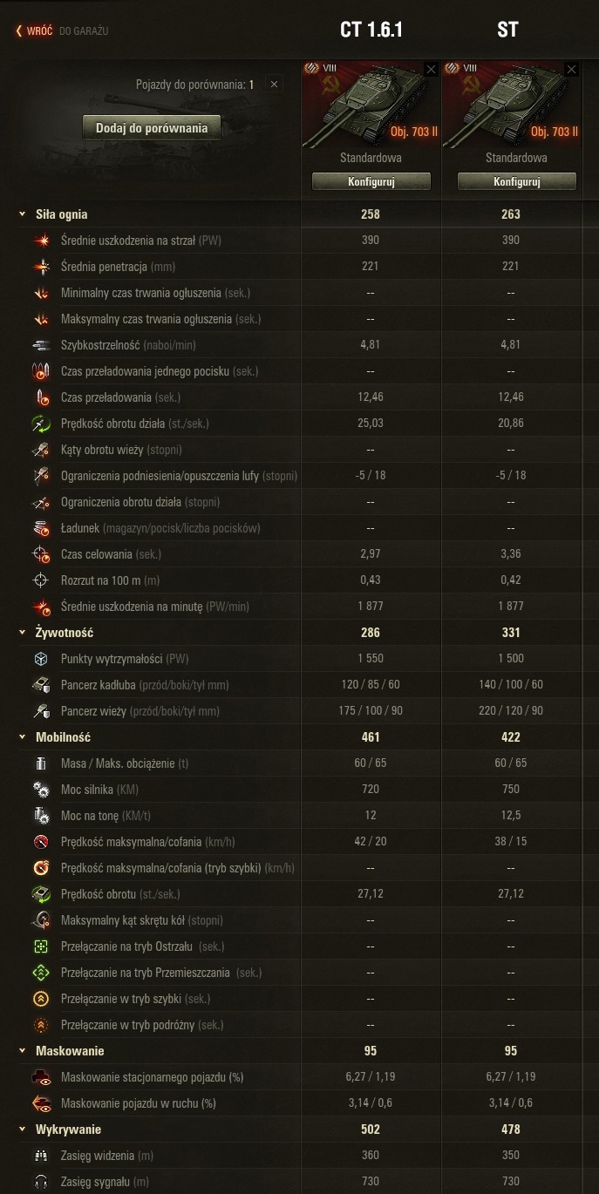Click the rate of fire shells icon
The image size is (599, 1194).
(41, 345)
